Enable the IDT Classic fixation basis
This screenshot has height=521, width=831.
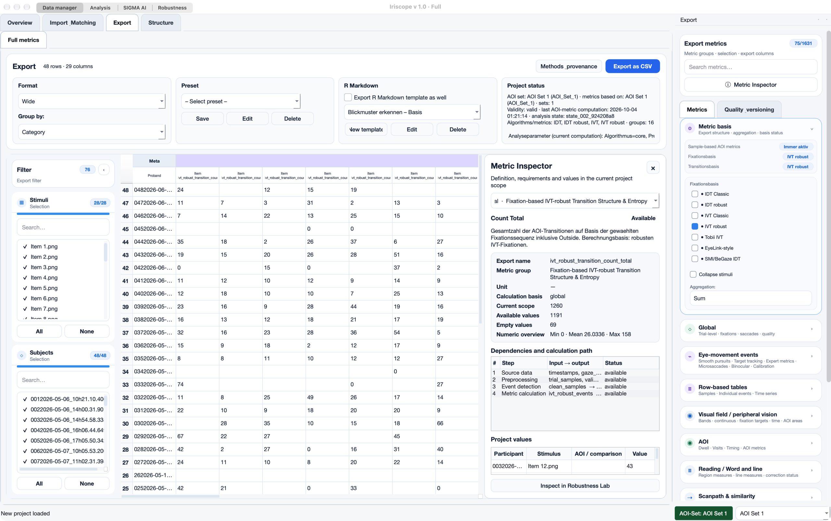[695, 194]
